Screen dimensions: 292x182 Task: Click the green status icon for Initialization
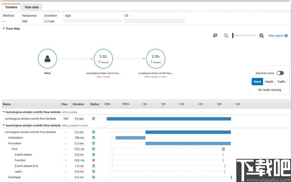tap(94, 137)
